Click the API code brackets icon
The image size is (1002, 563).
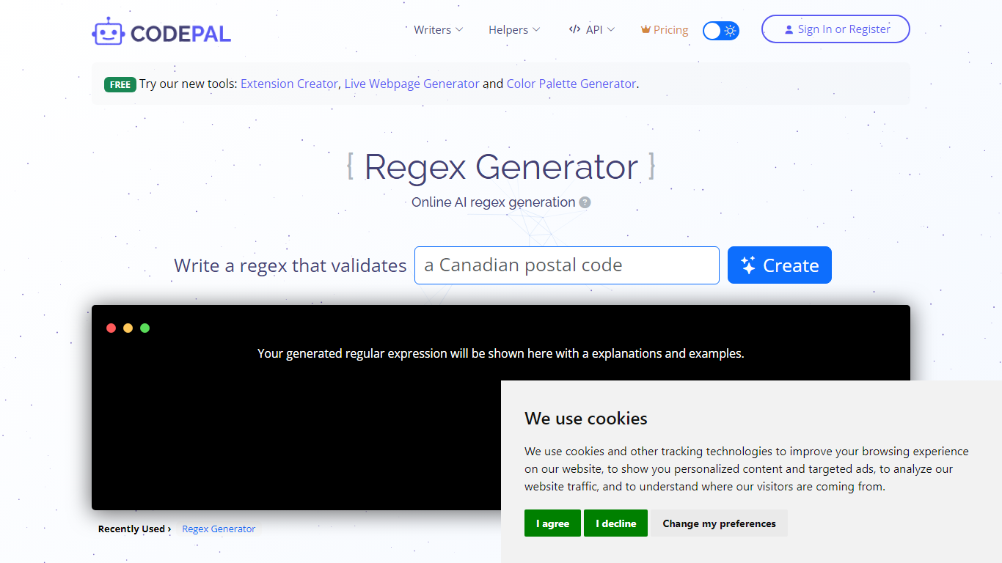(574, 29)
